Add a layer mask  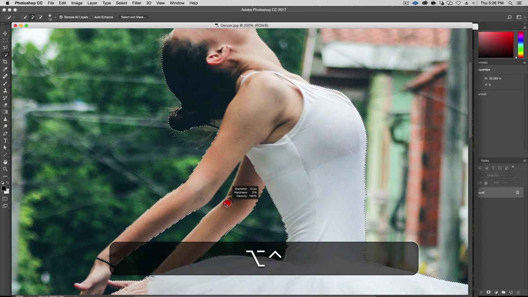[x=488, y=292]
